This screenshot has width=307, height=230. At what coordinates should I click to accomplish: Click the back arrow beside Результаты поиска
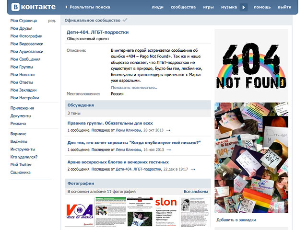[x=66, y=8]
